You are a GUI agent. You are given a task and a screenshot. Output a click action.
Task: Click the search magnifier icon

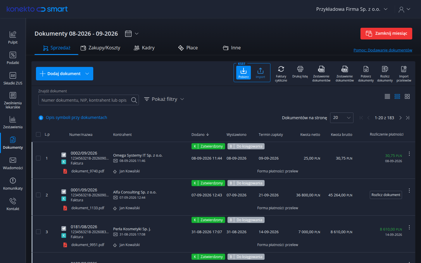134,100
